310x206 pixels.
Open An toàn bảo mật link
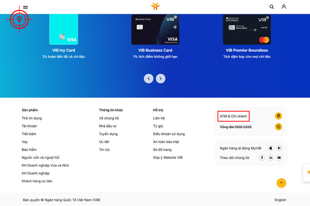166,142
